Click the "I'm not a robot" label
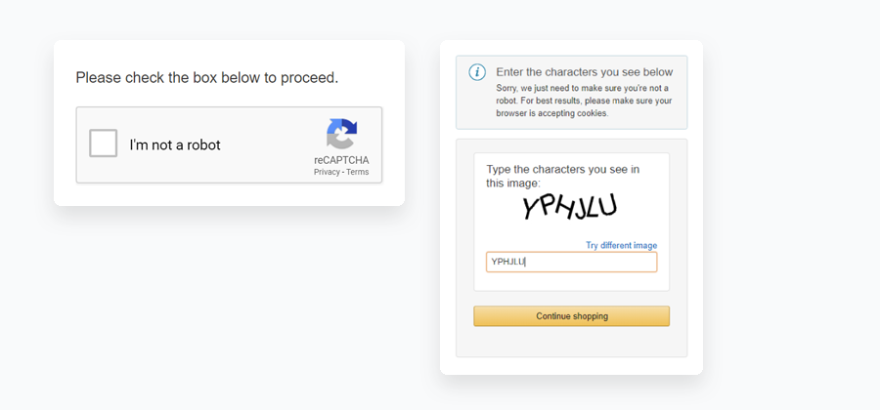This screenshot has height=410, width=880. [x=175, y=144]
